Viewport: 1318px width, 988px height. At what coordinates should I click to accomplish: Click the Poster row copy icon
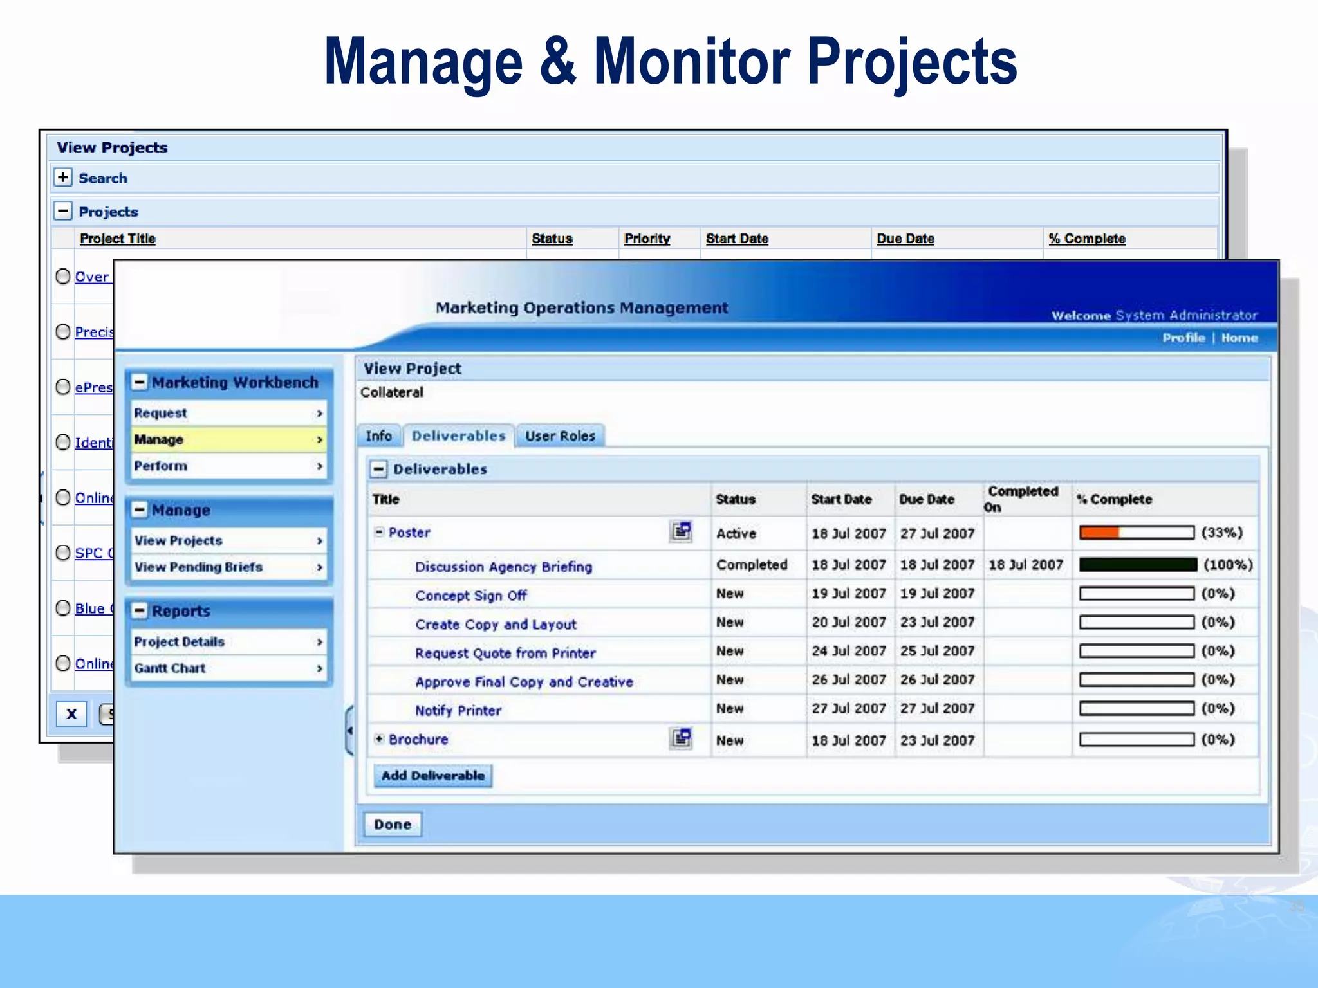(x=681, y=532)
